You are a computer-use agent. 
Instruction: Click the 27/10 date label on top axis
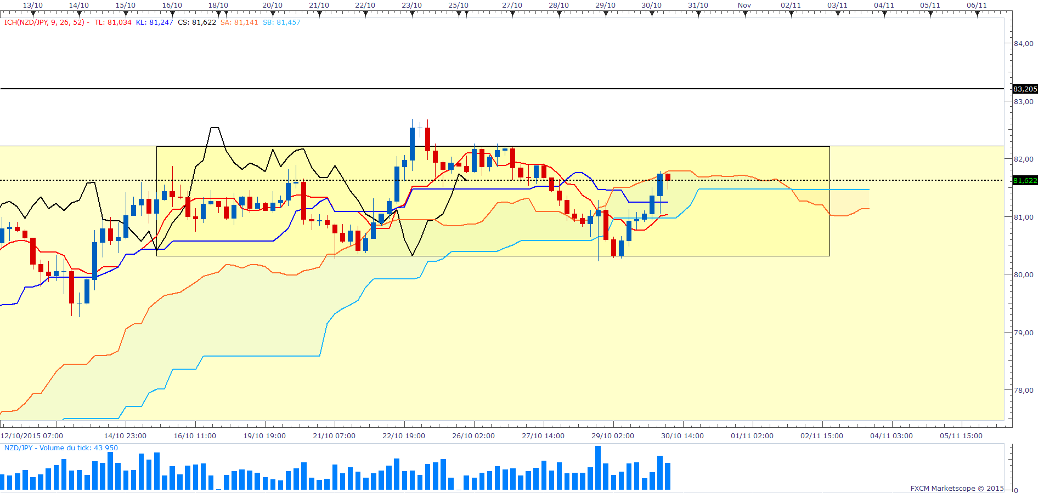(x=512, y=5)
